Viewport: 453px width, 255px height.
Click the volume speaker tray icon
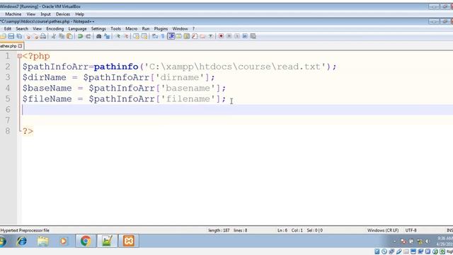(x=428, y=241)
